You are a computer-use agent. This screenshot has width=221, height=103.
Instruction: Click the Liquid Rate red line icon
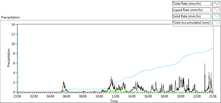[x=216, y=10]
